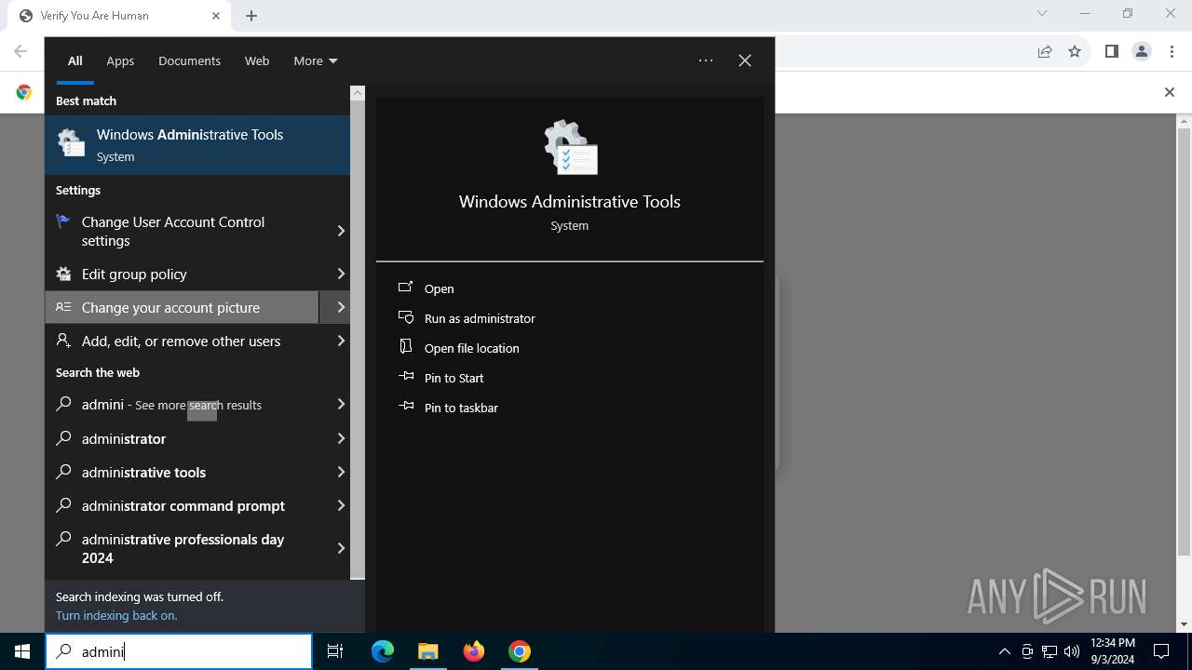
Task: Expand arrow for User Account Control settings
Action: [340, 231]
